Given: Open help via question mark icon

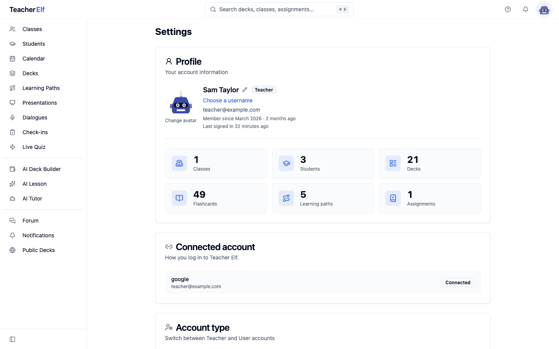Looking at the screenshot, I should click(508, 9).
